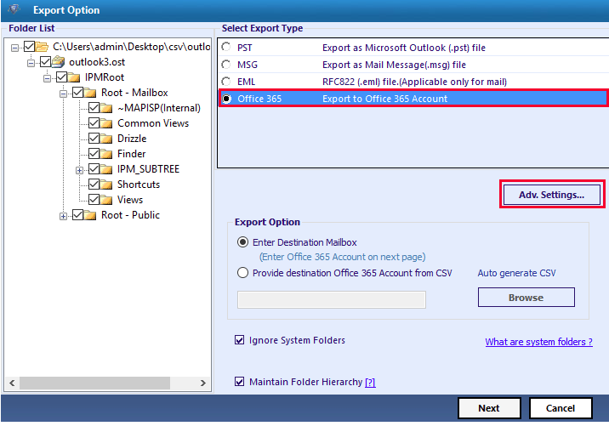
Task: Click 'Export as Microsoft Outlook (.pst) file' text
Action: (404, 48)
